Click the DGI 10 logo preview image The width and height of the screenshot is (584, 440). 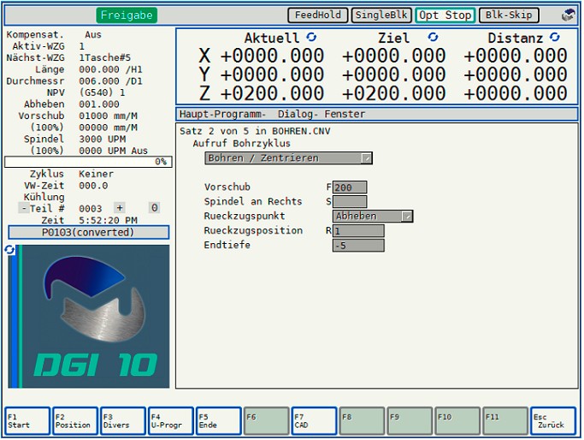click(x=89, y=316)
